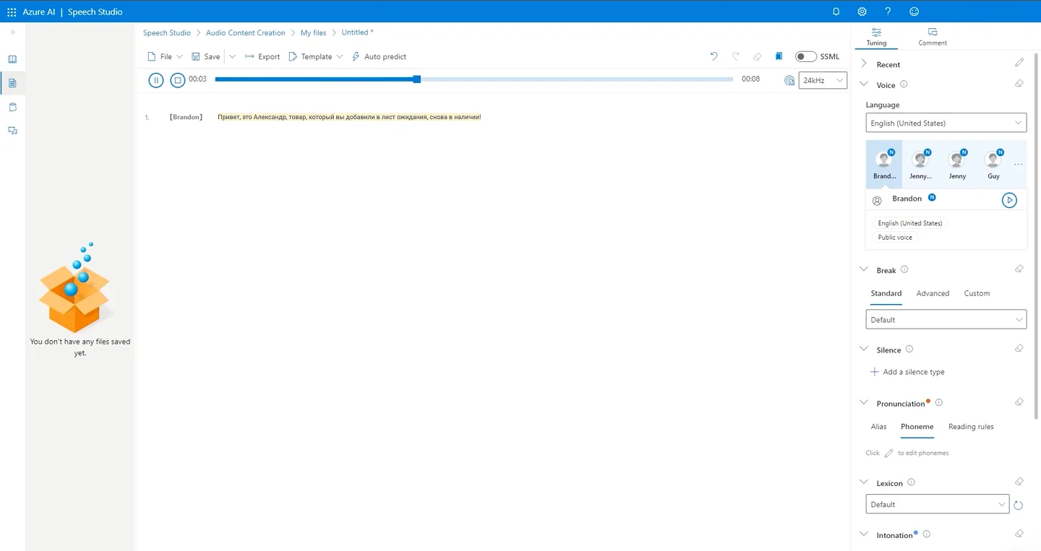Stop audio playback
Image resolution: width=1041 pixels, height=551 pixels.
point(178,80)
